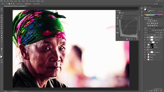This screenshot has height=92, width=164.
Task: Open the Window menu
Action: pyautogui.click(x=38, y=1)
